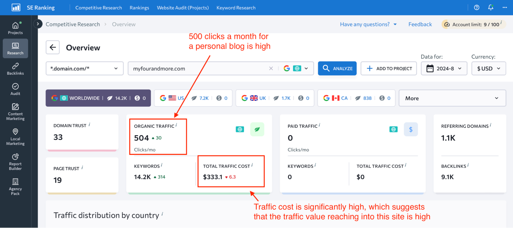Click the total traffic cost $333.1
Screen dimensions: 513x228
pyautogui.click(x=213, y=177)
